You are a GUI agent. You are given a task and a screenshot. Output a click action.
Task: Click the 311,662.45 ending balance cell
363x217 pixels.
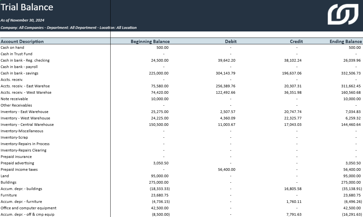coord(349,86)
